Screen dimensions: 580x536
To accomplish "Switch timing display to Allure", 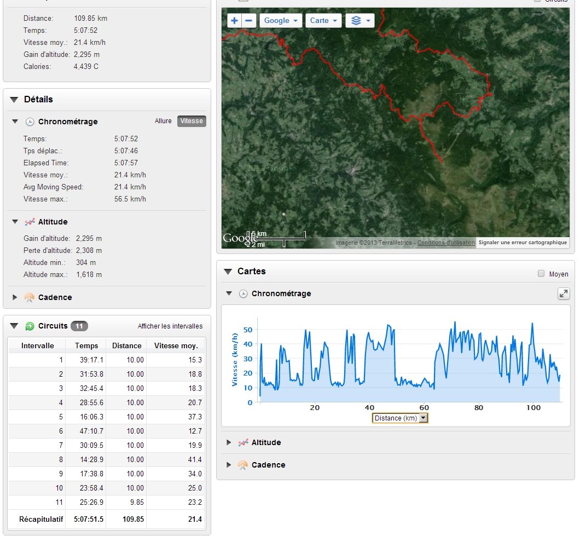I will (x=163, y=121).
